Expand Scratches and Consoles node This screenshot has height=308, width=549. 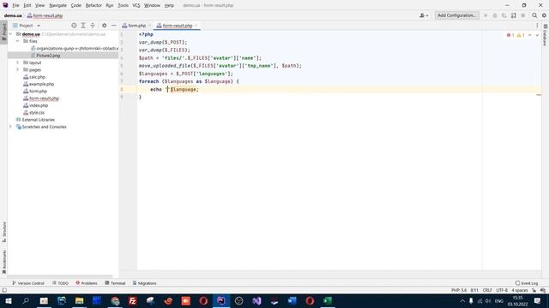pos(11,127)
